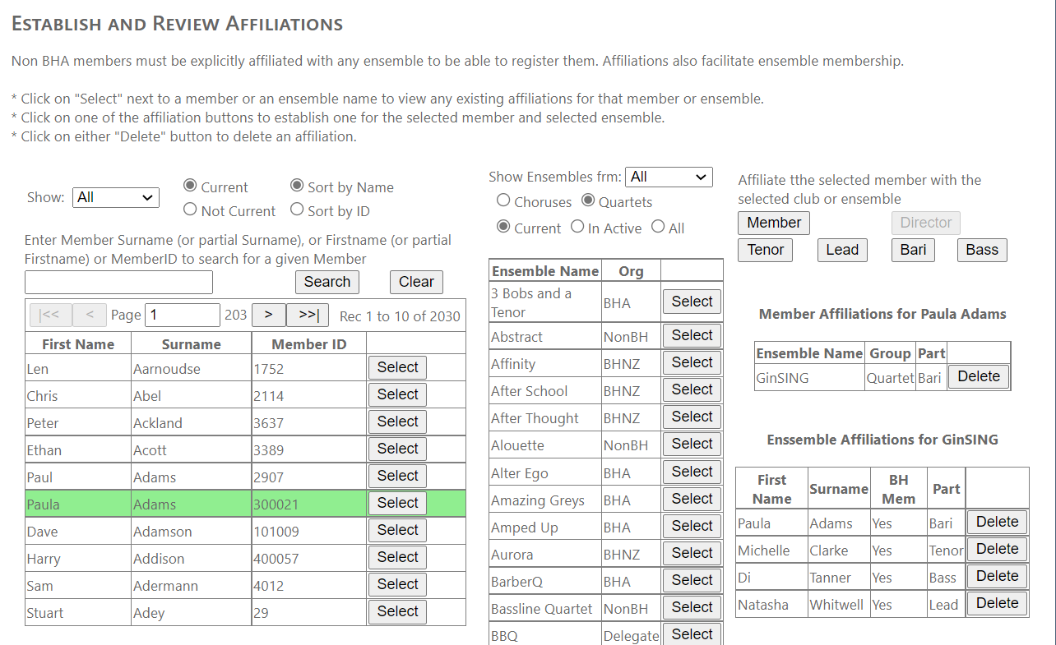
Task: Select the Bassline Quartet ensemble
Action: pyautogui.click(x=692, y=607)
